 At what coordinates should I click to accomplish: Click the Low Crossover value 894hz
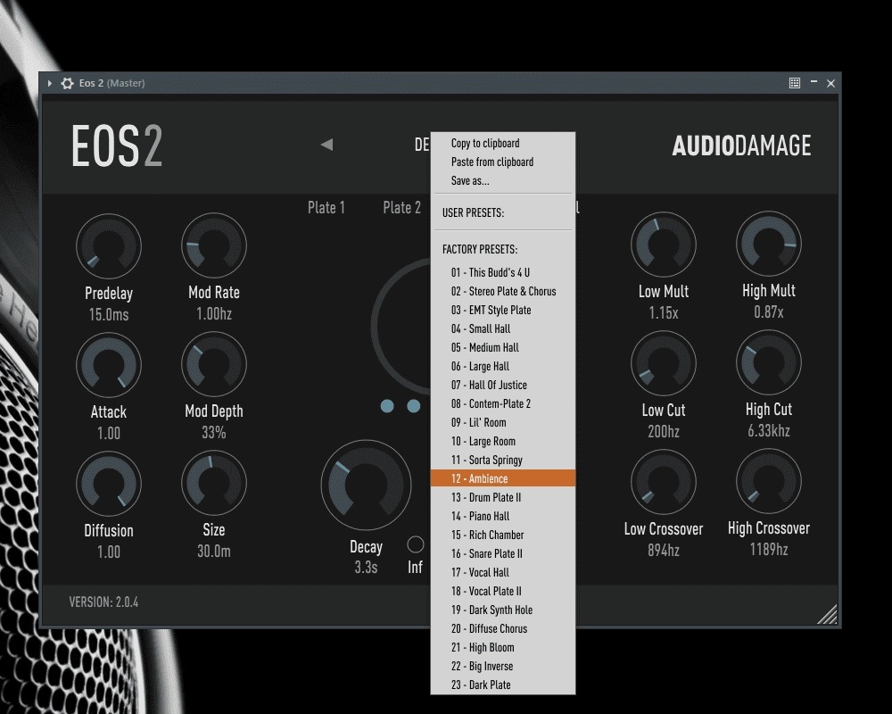tap(664, 550)
